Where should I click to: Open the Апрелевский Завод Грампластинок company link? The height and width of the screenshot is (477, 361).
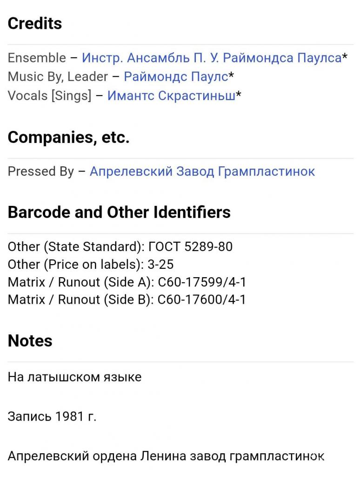[x=202, y=171]
